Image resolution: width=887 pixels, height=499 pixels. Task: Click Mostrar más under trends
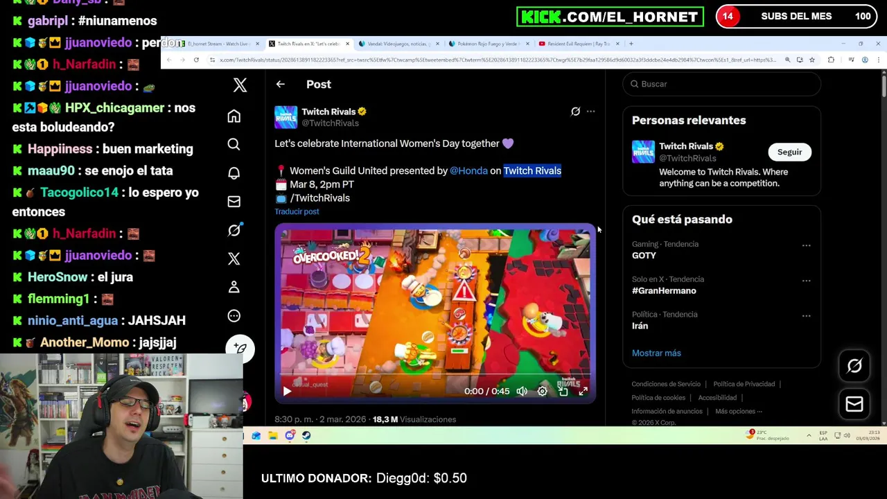656,353
